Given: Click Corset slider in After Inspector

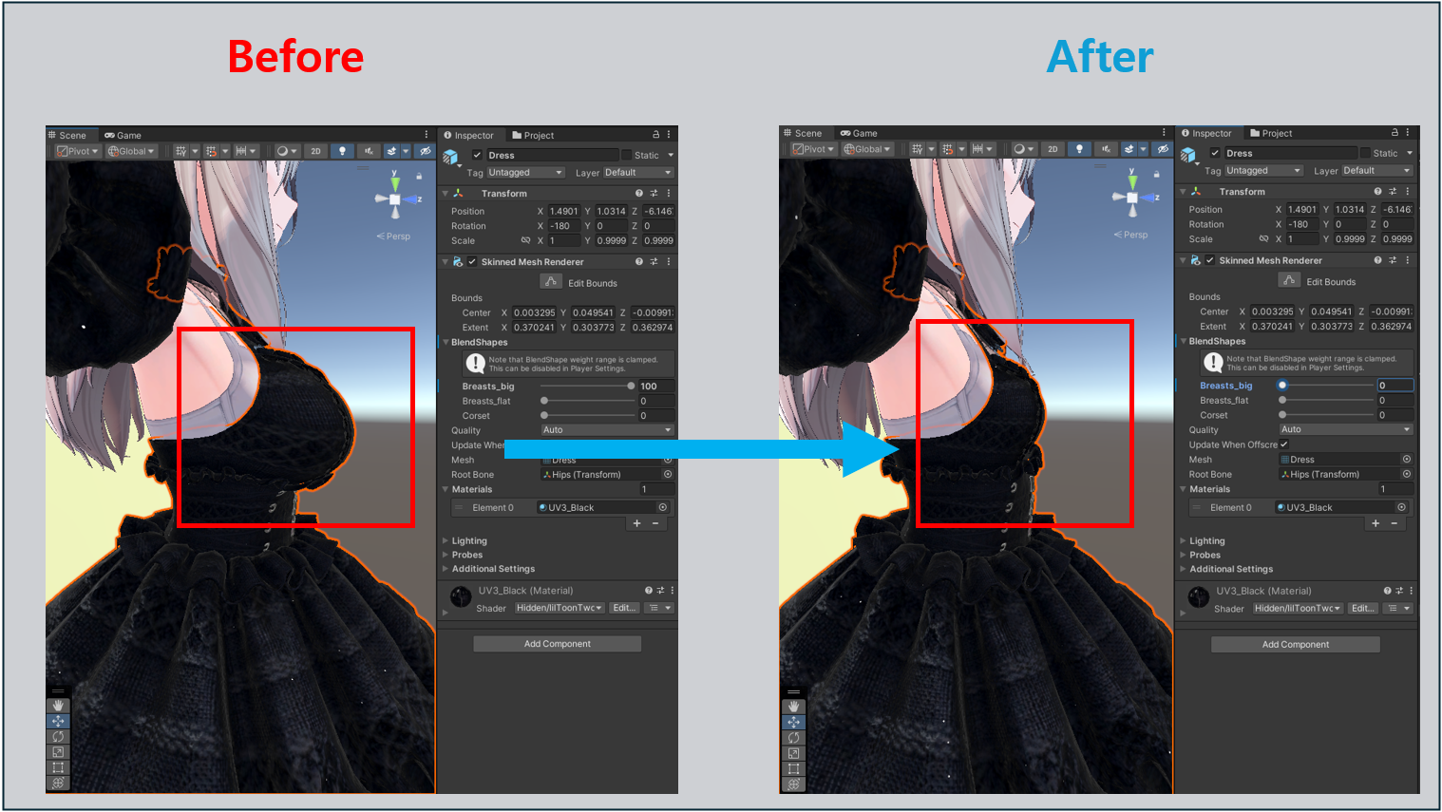Looking at the screenshot, I should click(x=1327, y=415).
